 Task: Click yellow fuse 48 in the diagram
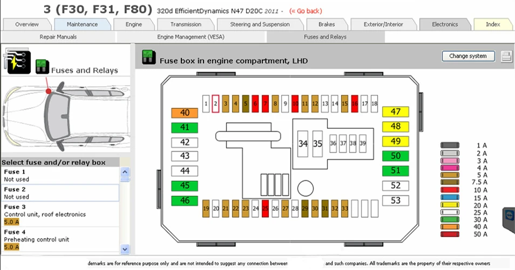click(396, 127)
